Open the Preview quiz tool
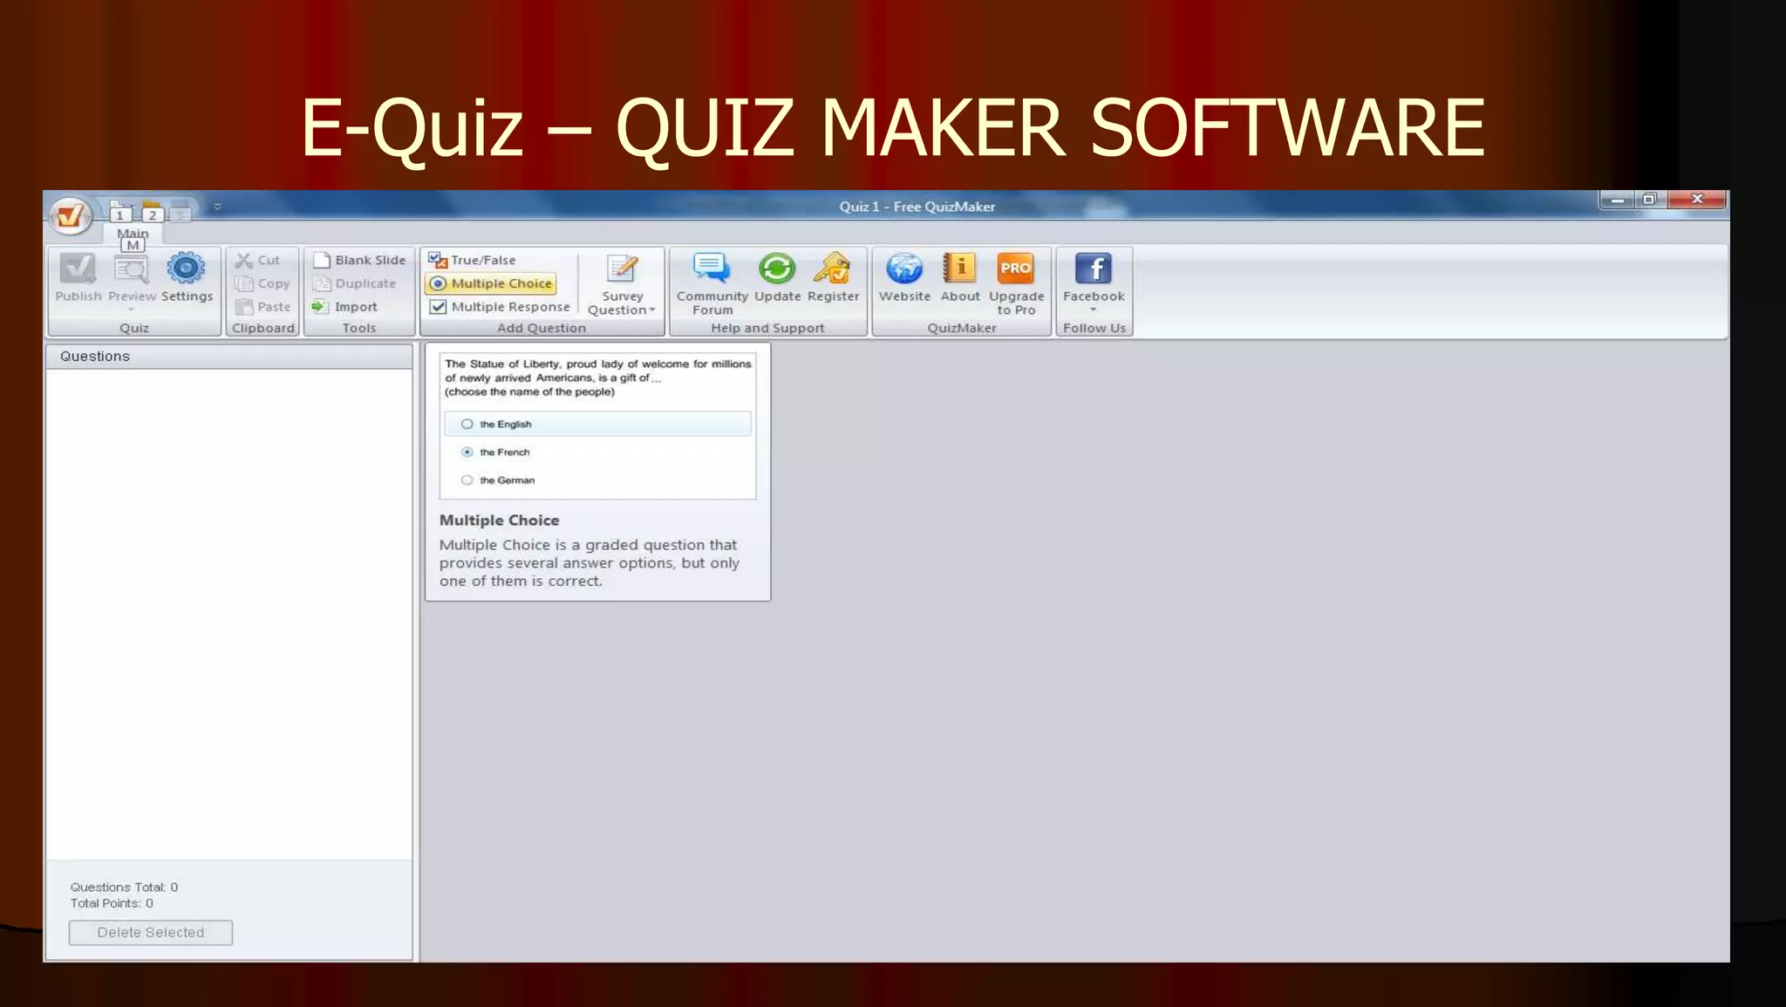 click(132, 278)
